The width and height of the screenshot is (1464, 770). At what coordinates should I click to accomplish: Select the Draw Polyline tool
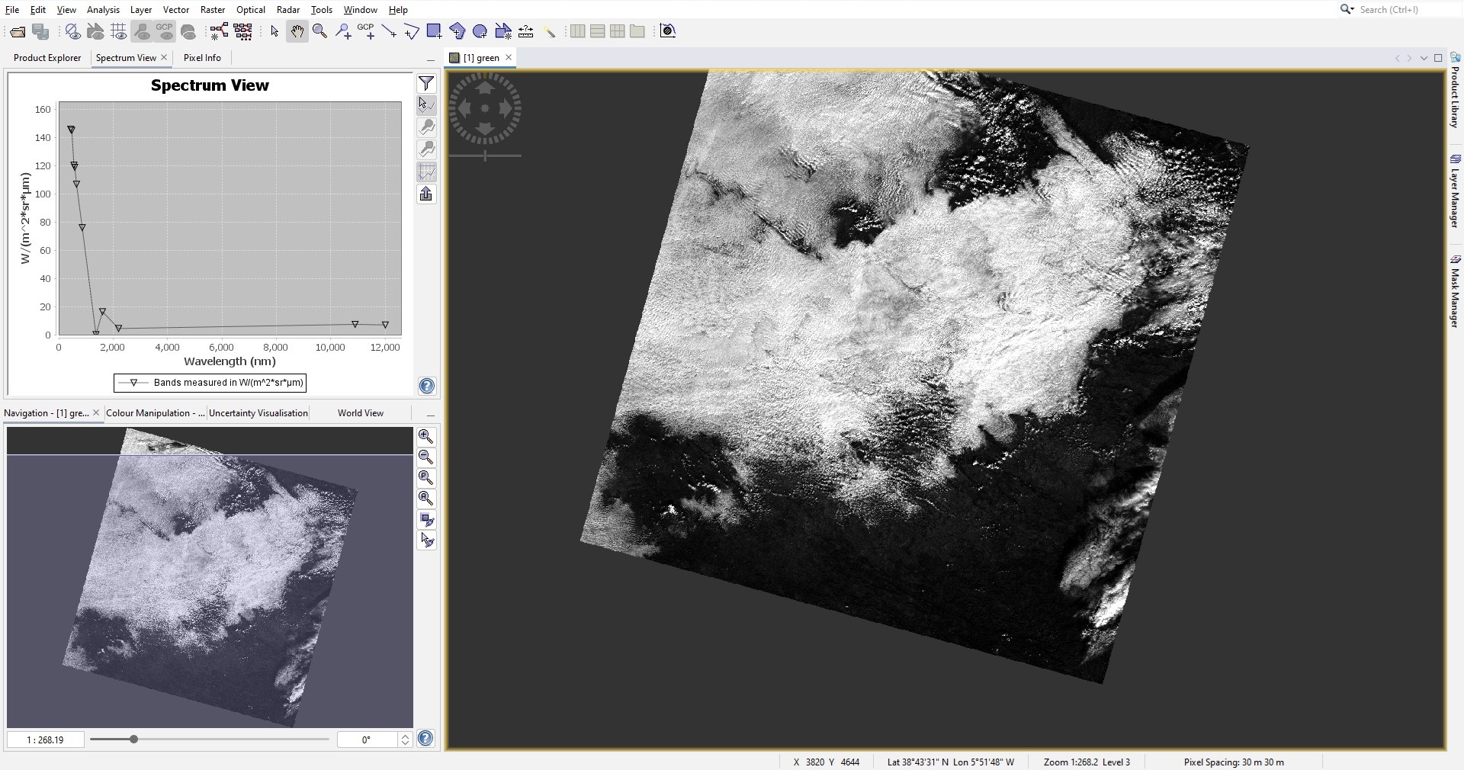pos(412,31)
